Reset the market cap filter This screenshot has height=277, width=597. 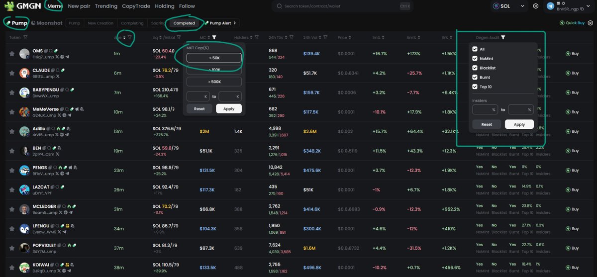[199, 108]
